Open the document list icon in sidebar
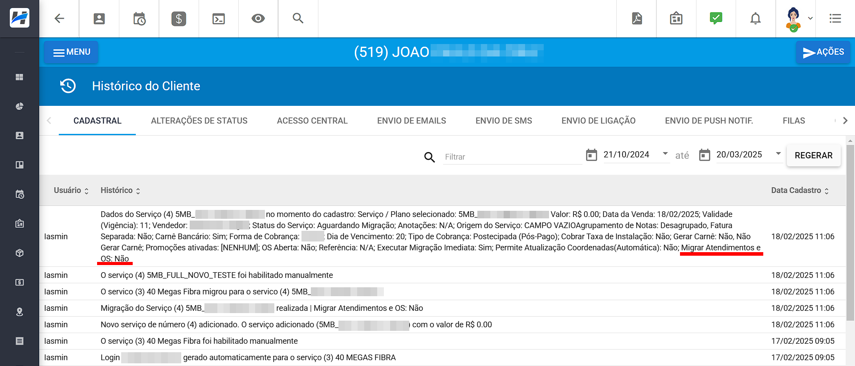The height and width of the screenshot is (366, 855). coord(20,341)
